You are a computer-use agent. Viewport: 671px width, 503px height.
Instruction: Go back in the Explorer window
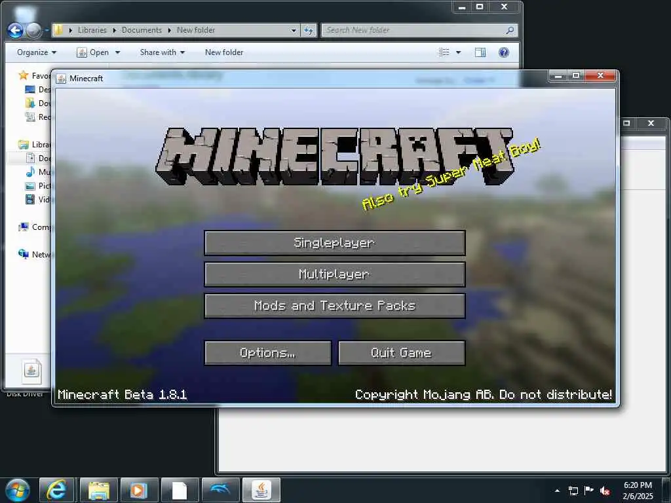click(16, 30)
